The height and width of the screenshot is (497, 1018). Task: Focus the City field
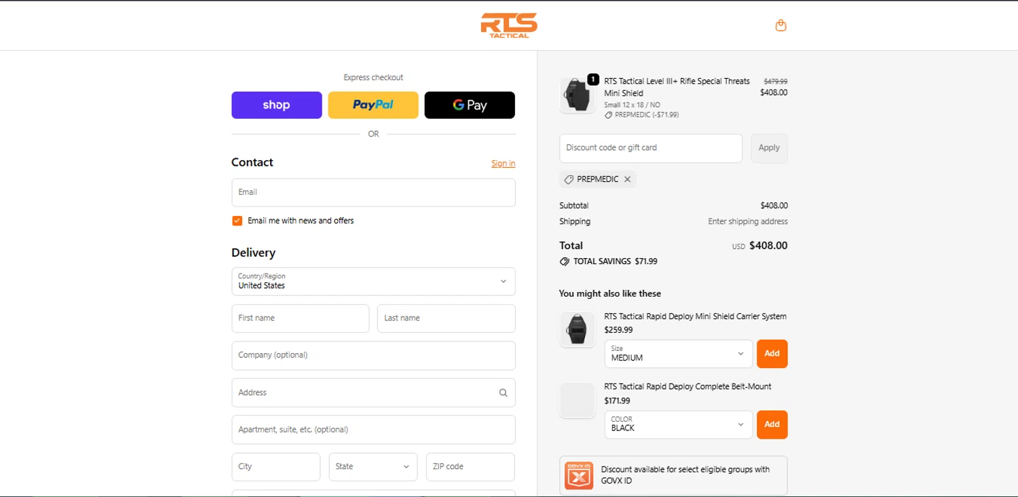[276, 466]
